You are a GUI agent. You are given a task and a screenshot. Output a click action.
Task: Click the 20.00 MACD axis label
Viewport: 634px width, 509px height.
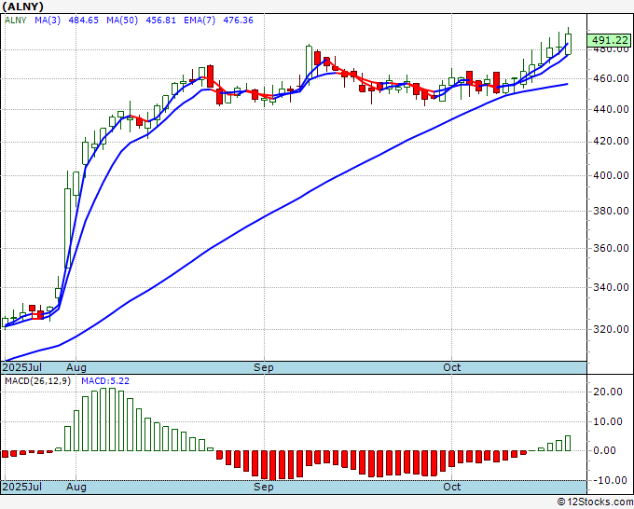coord(607,392)
